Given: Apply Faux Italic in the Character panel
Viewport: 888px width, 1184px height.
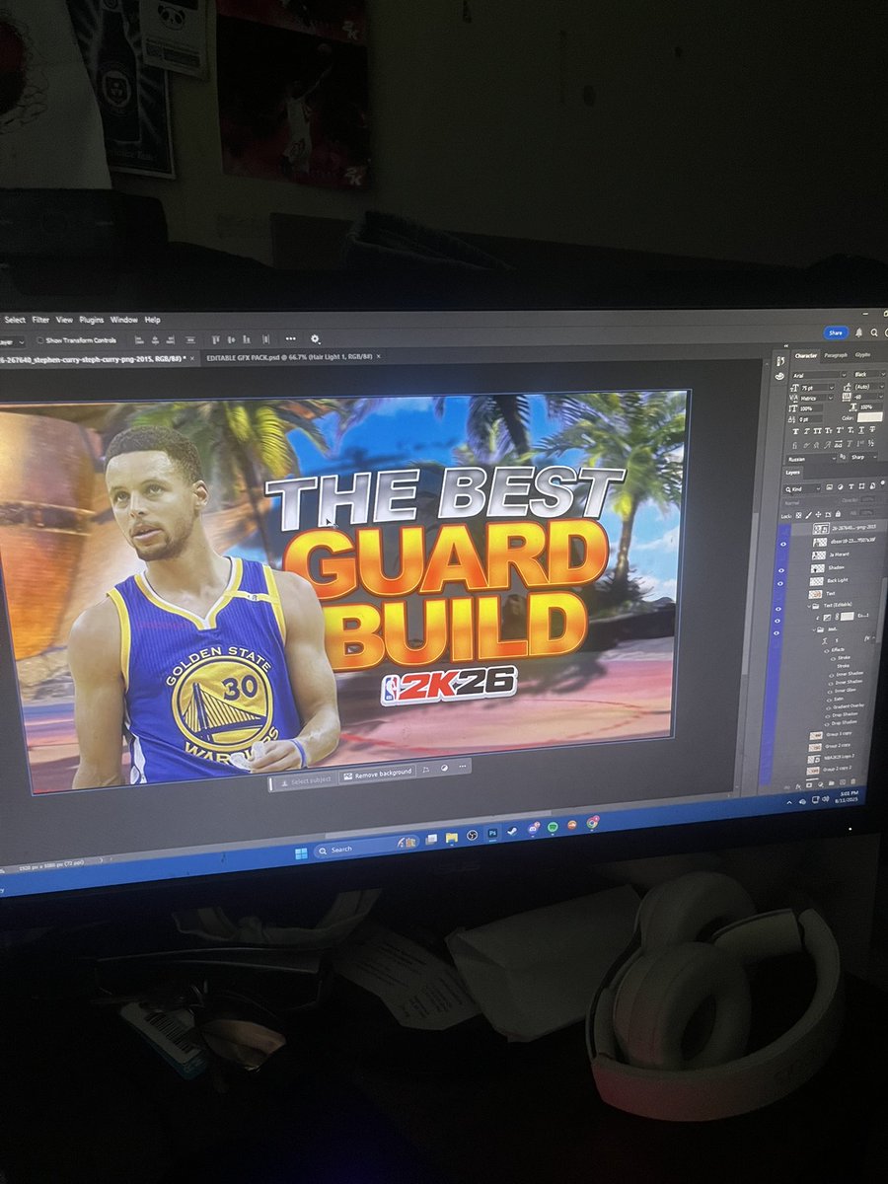Looking at the screenshot, I should point(806,431).
